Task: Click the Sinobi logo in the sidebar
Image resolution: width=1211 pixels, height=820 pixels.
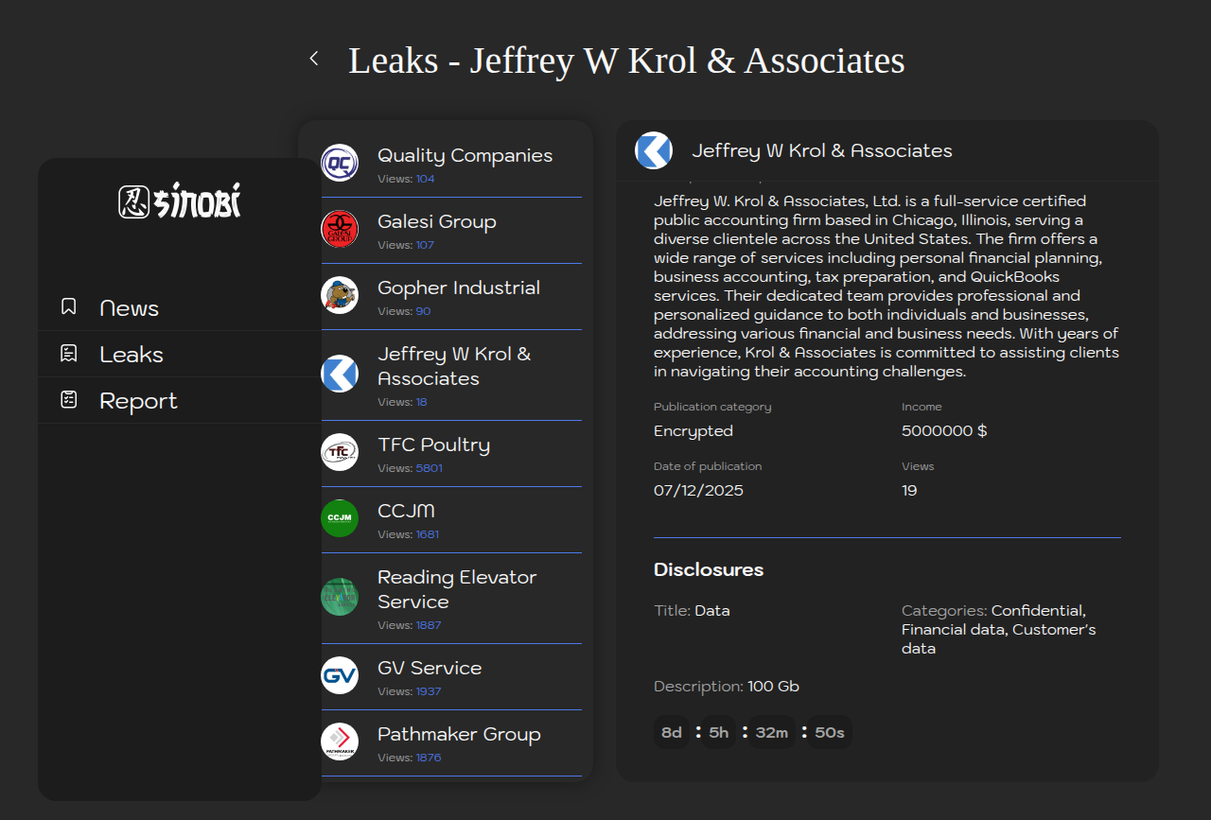Action: tap(180, 201)
